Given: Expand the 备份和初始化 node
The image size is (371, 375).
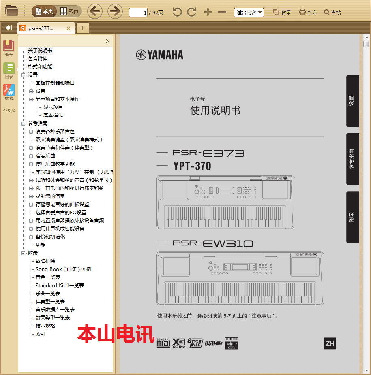Looking at the screenshot, I should (x=31, y=237).
